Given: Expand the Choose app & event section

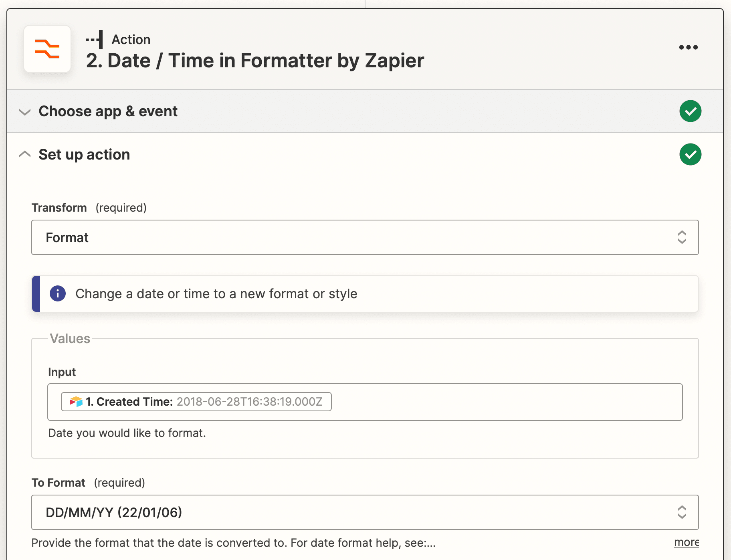Looking at the screenshot, I should click(25, 112).
